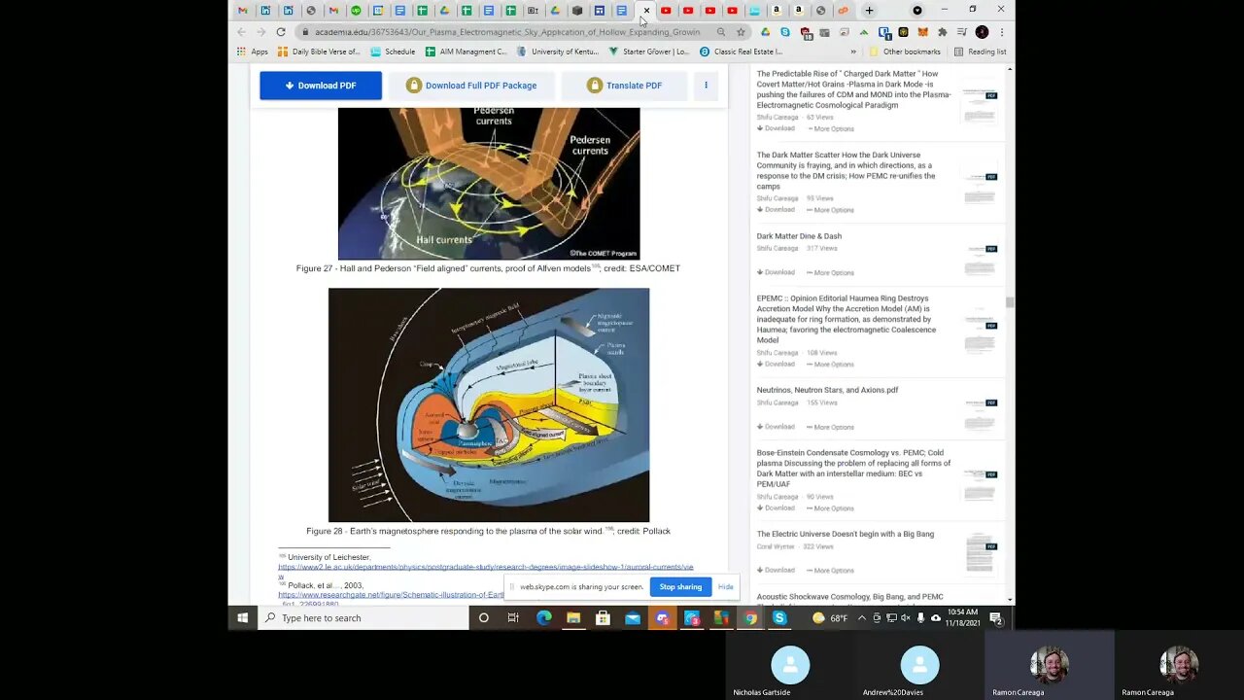Open Skype from the taskbar

click(x=779, y=617)
